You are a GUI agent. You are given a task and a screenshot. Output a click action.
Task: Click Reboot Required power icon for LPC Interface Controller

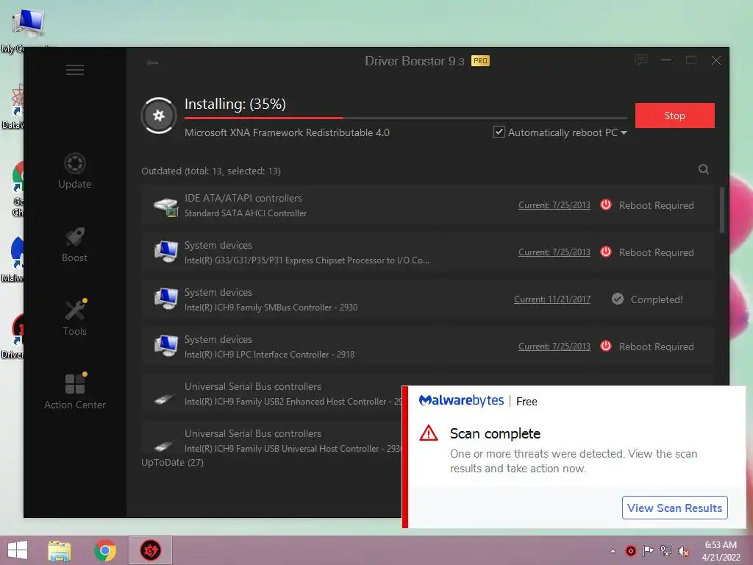click(606, 346)
